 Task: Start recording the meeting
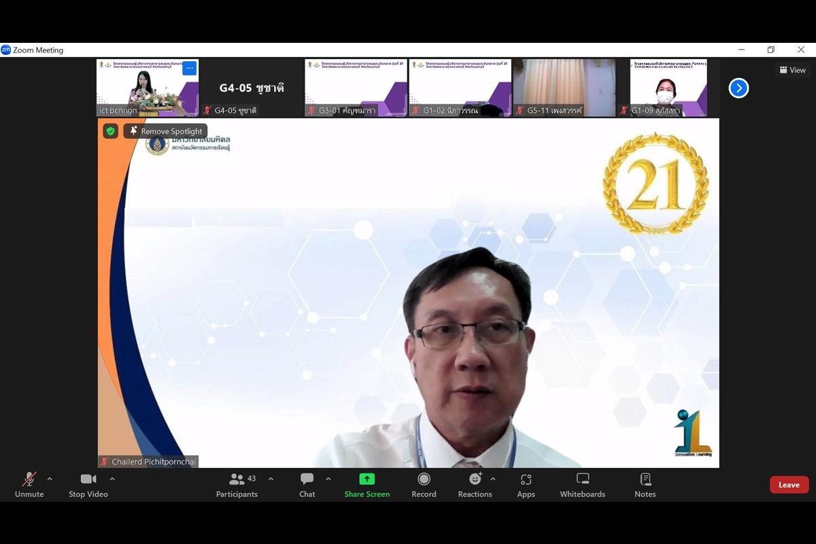point(424,486)
